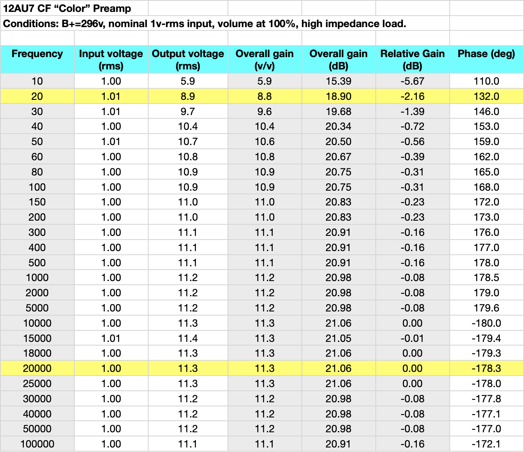Click the overall gain cell 19.68

tap(338, 111)
